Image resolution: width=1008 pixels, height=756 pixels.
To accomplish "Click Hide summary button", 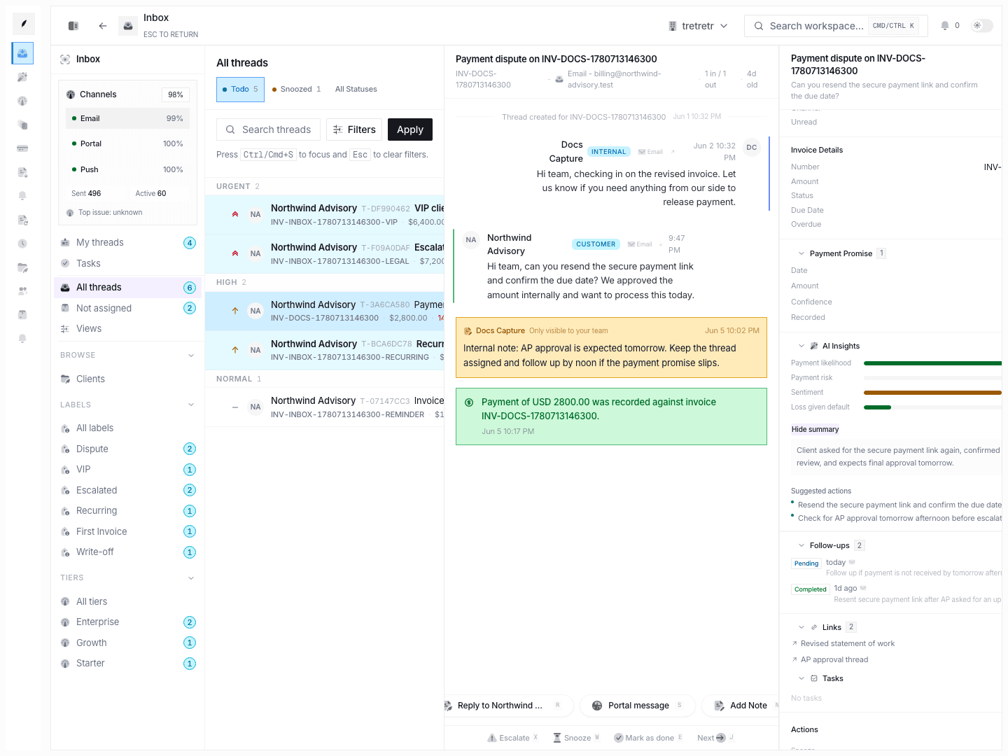I will pos(815,429).
